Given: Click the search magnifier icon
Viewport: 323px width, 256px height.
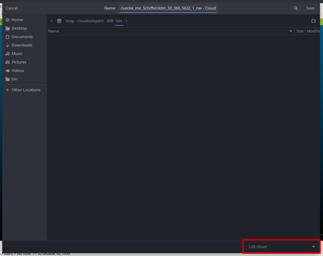Looking at the screenshot, I should point(296,8).
